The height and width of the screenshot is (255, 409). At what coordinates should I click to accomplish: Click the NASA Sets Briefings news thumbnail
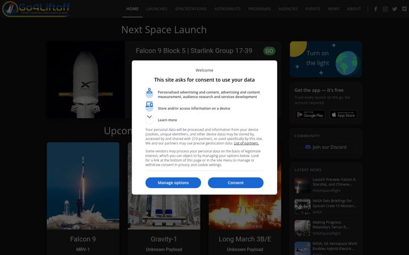[302, 207]
